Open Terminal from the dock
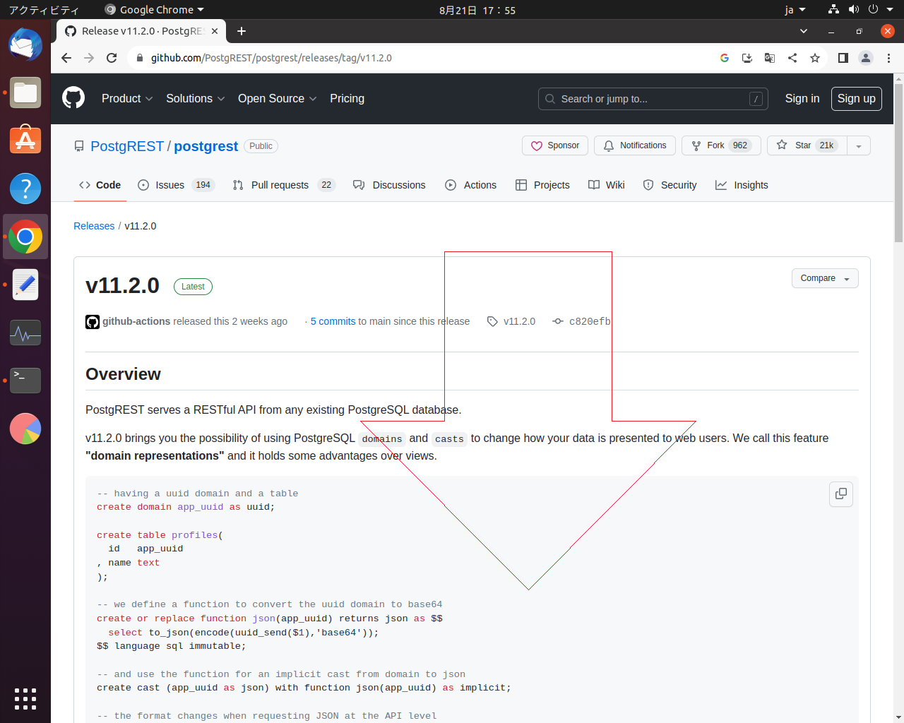 point(25,381)
